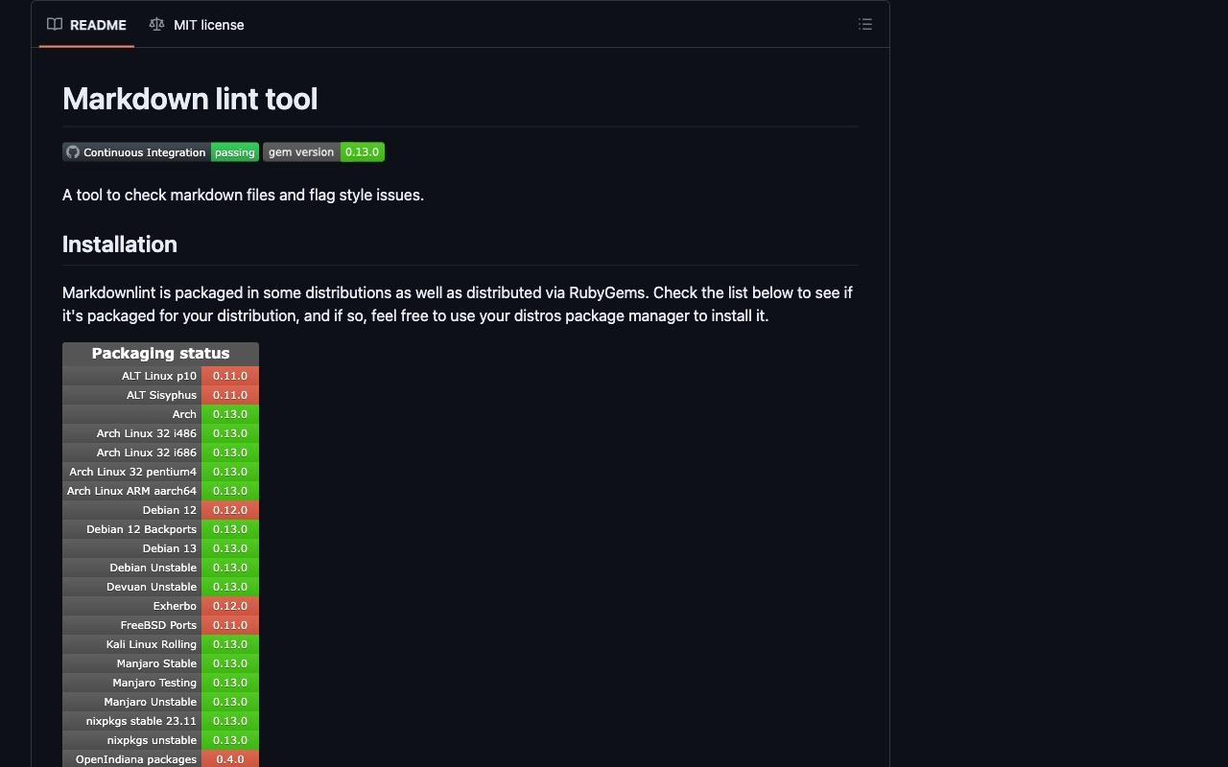Click the ALT Linux p10 row
The height and width of the screenshot is (767, 1228).
160,376
